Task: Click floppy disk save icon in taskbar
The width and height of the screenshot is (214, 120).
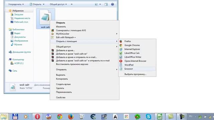Action: point(15,117)
